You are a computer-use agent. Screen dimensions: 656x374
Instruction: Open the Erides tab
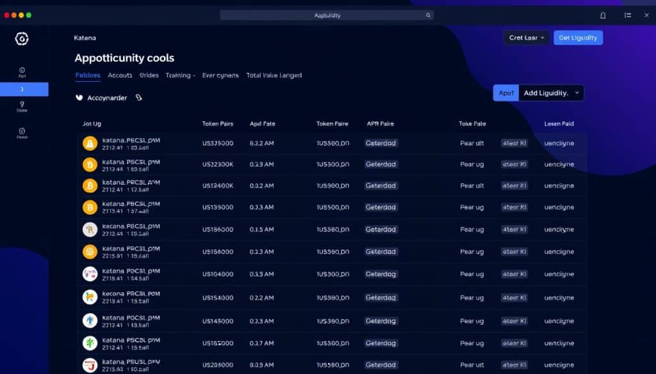click(149, 75)
